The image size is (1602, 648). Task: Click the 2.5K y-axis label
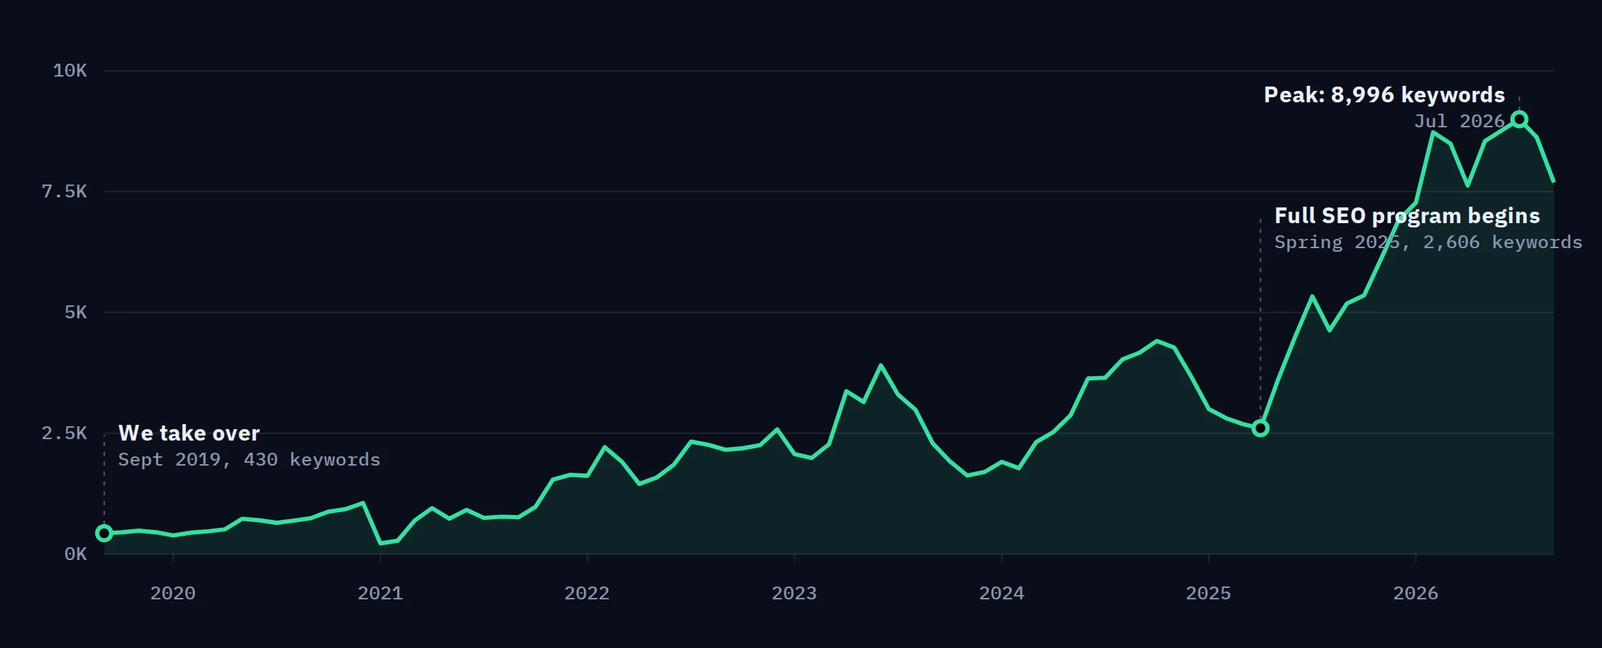click(x=64, y=433)
